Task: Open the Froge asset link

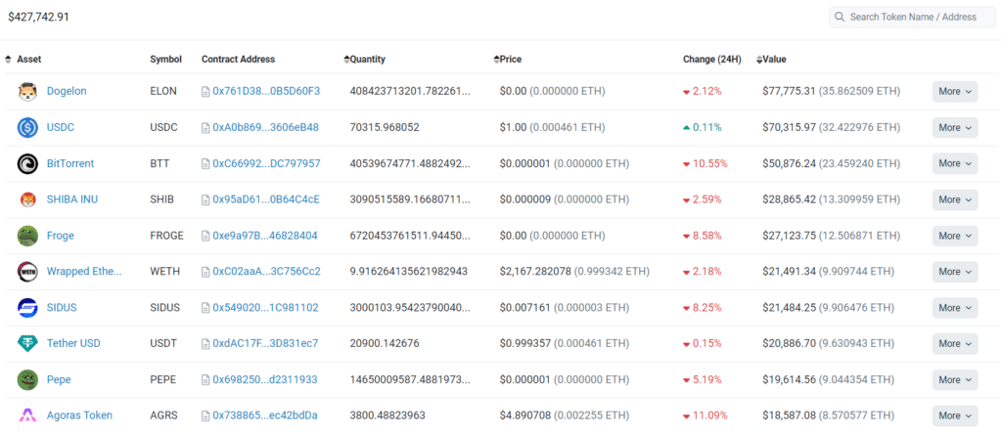Action: tap(60, 236)
